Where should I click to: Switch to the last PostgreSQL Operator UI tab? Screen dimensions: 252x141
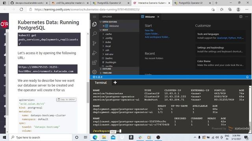coord(193,3)
